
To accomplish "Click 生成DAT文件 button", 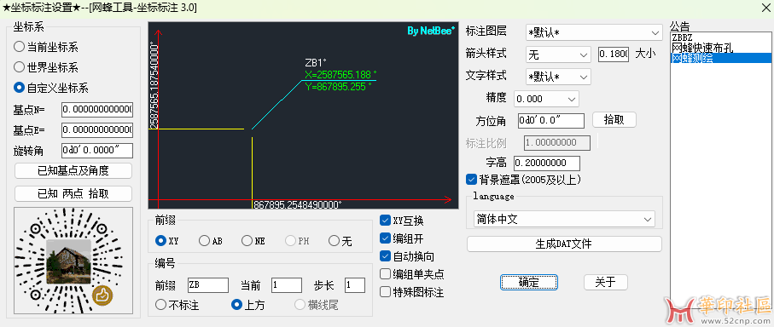I will (x=564, y=244).
